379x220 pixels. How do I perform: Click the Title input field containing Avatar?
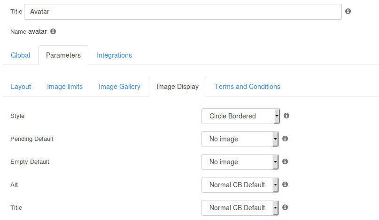183,12
